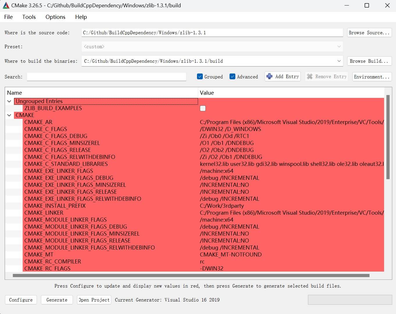Click the vertical scrollbar of the cache list
396x314 pixels.
pyautogui.click(x=388, y=137)
